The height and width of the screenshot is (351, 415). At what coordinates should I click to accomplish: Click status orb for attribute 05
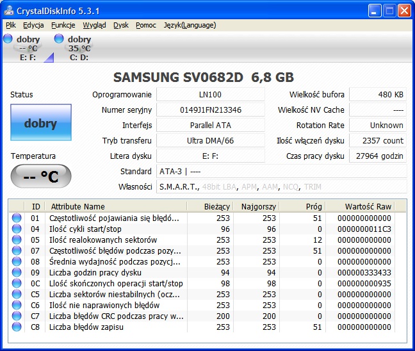17,240
